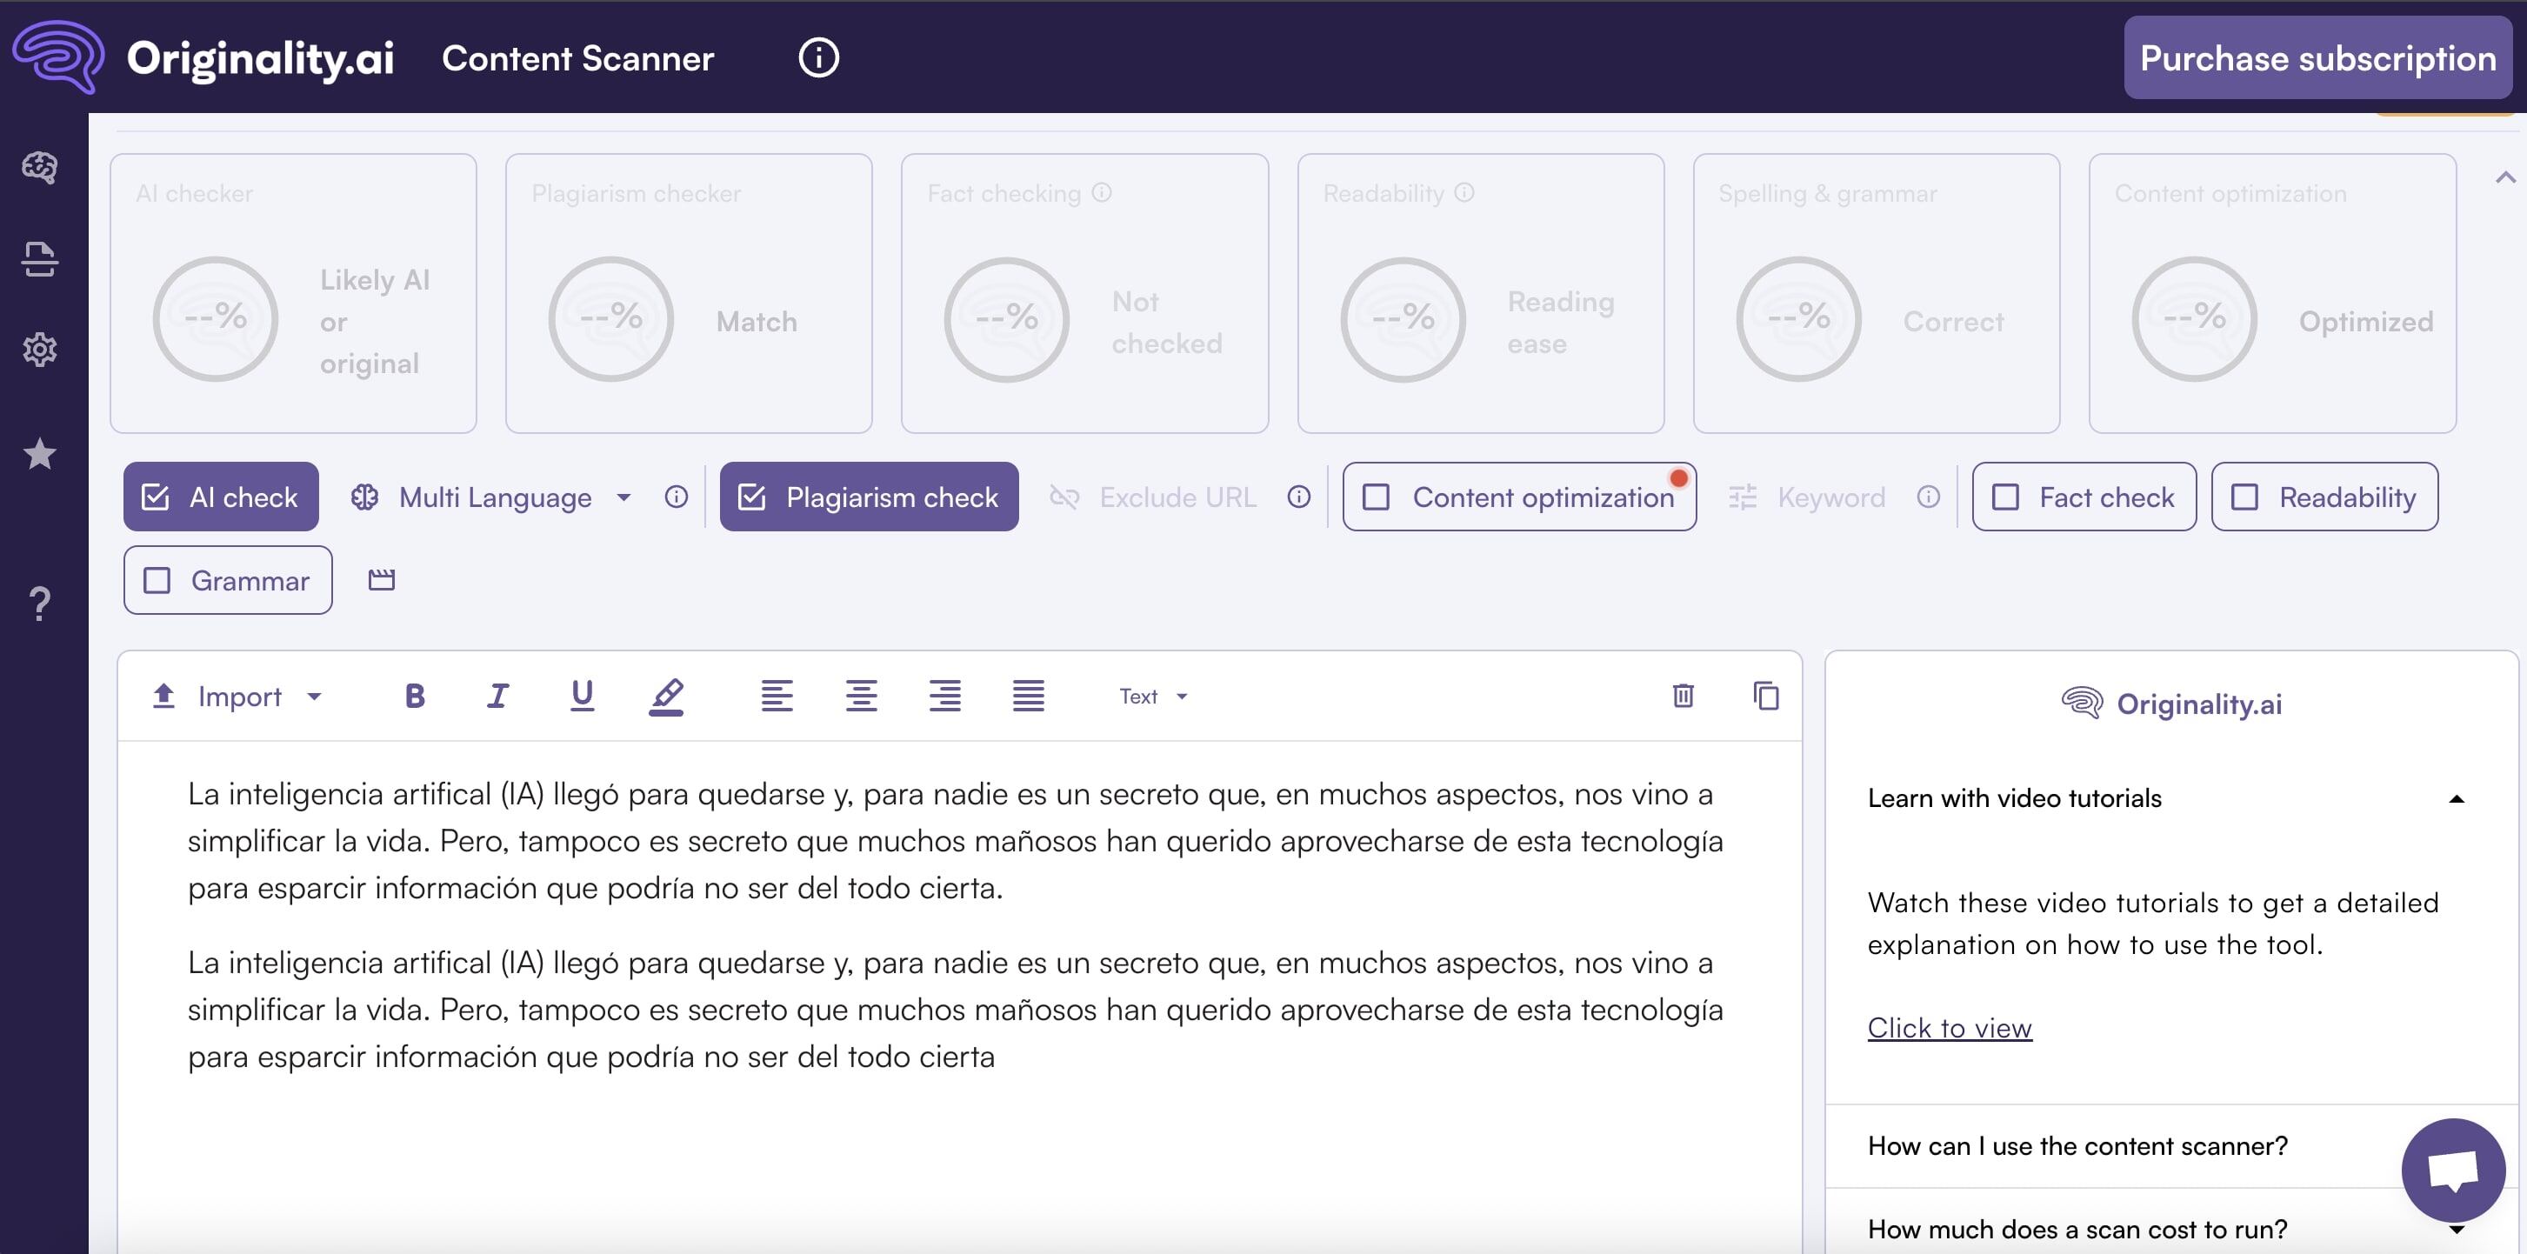Screen dimensions: 2527x1254
Task: Select the text Highlighter icon
Action: coord(666,696)
